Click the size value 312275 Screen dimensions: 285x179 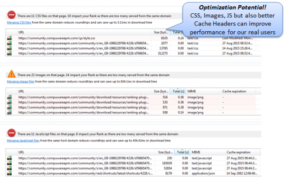coord(162,53)
